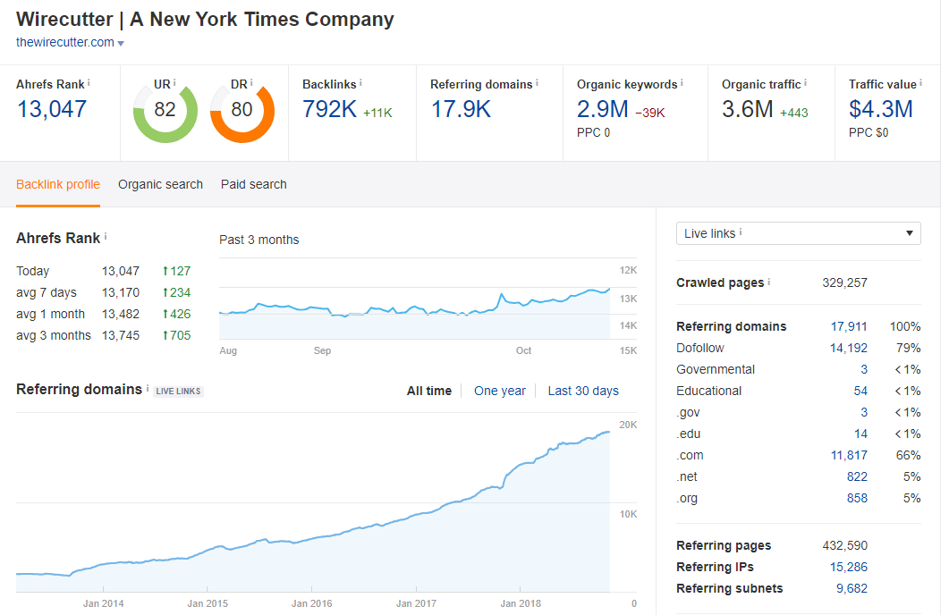Image resolution: width=949 pixels, height=615 pixels.
Task: Open the 2.9M organic keywords link
Action: point(602,109)
